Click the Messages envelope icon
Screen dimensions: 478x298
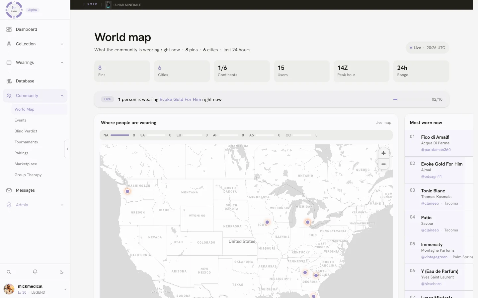coord(9,190)
